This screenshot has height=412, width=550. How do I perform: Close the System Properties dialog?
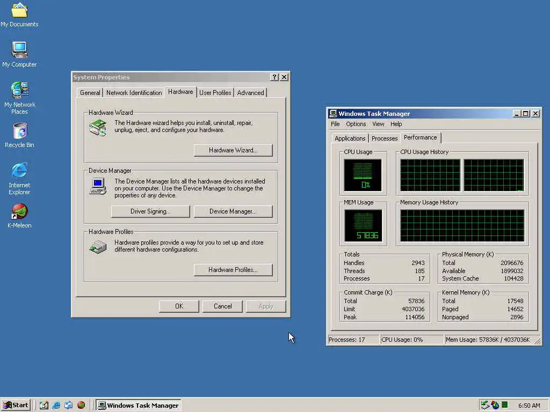coord(284,77)
